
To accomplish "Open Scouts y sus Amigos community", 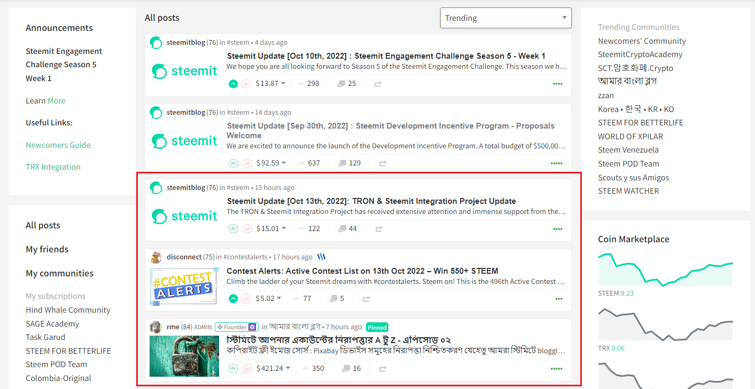I will 633,178.
